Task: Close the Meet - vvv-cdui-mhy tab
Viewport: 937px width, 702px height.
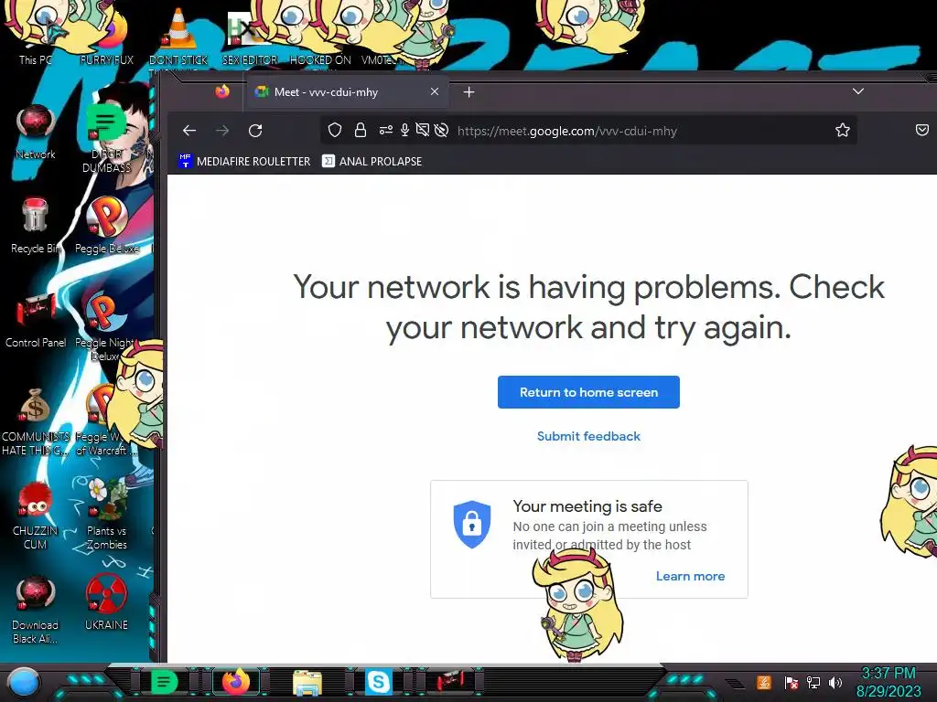Action: tap(435, 91)
